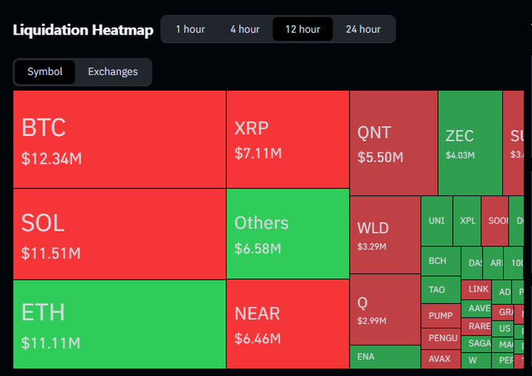This screenshot has height=376, width=532.
Task: Click the BTC $12.34M heatmap tile
Action: click(x=120, y=139)
